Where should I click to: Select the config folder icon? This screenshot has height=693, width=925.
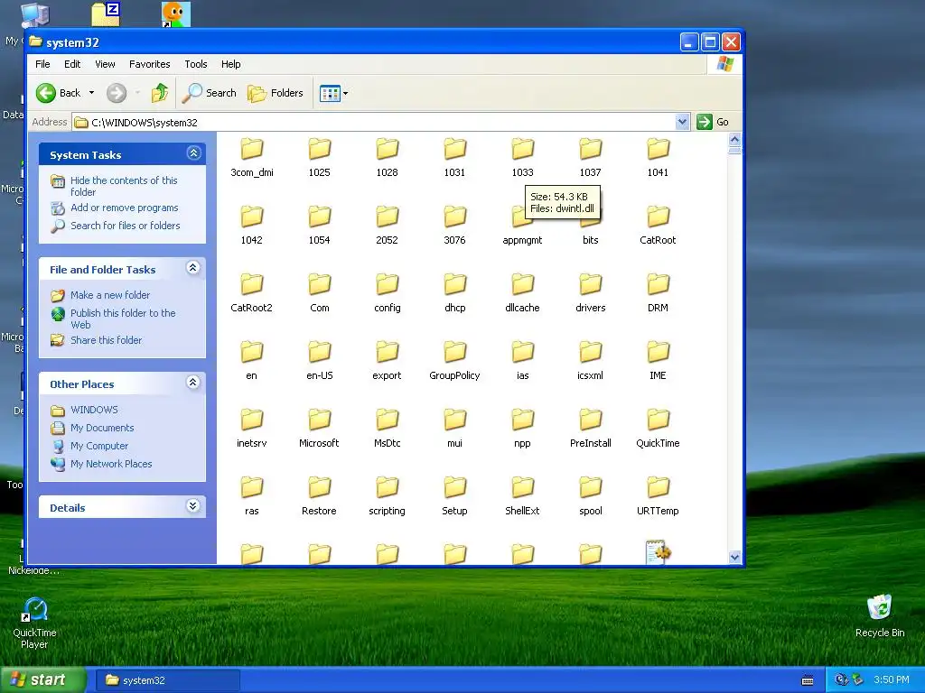click(387, 284)
